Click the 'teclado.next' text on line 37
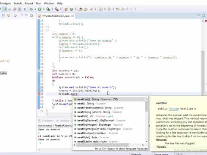The height and width of the screenshot is (155, 207). click(68, 94)
